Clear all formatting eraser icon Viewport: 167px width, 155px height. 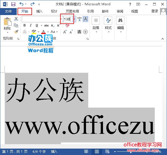(x=67, y=25)
